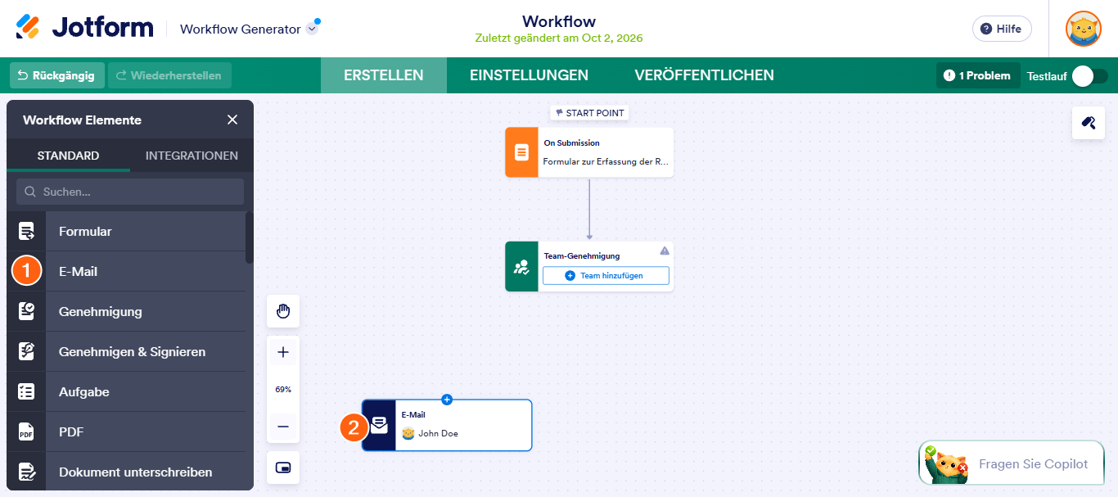Click the Jotform logo
The image size is (1118, 497).
coord(84,28)
